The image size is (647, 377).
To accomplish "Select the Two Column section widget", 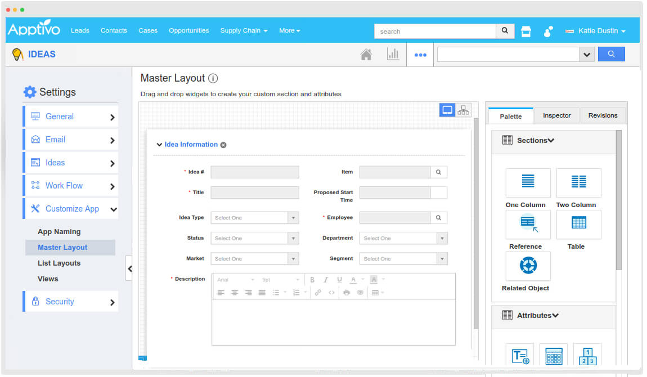I will click(x=578, y=182).
